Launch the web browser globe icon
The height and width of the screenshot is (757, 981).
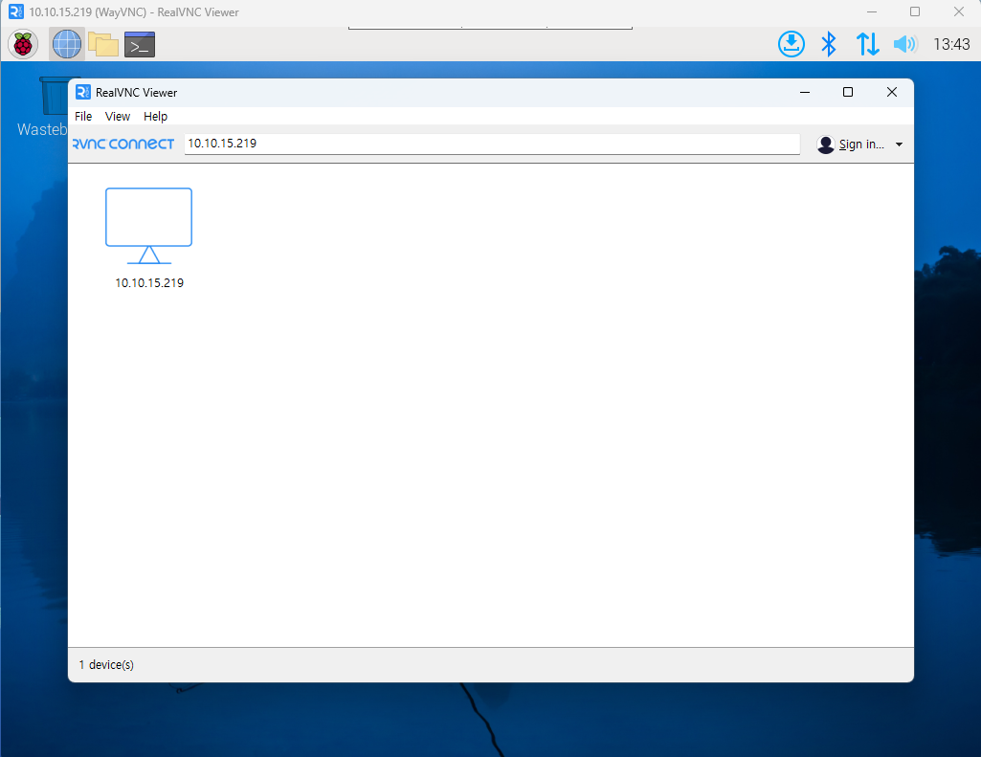(67, 44)
